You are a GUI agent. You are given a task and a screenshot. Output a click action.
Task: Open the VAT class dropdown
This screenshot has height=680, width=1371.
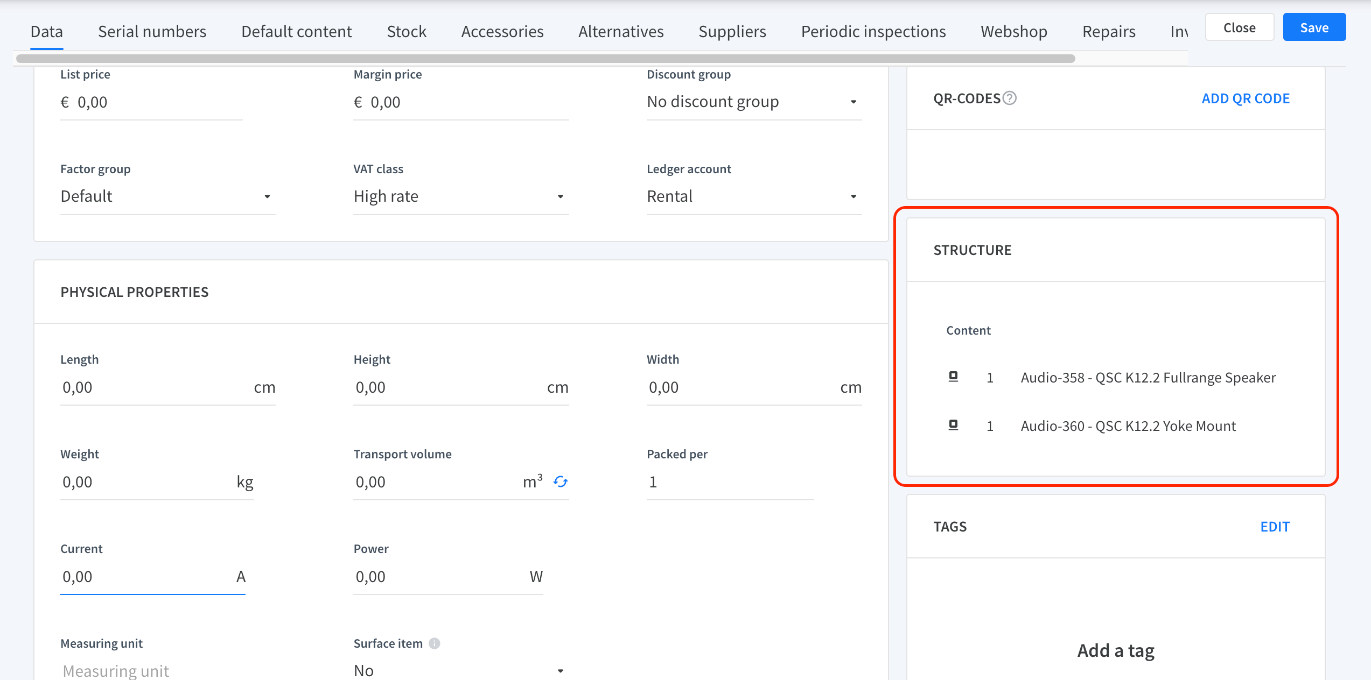click(461, 196)
